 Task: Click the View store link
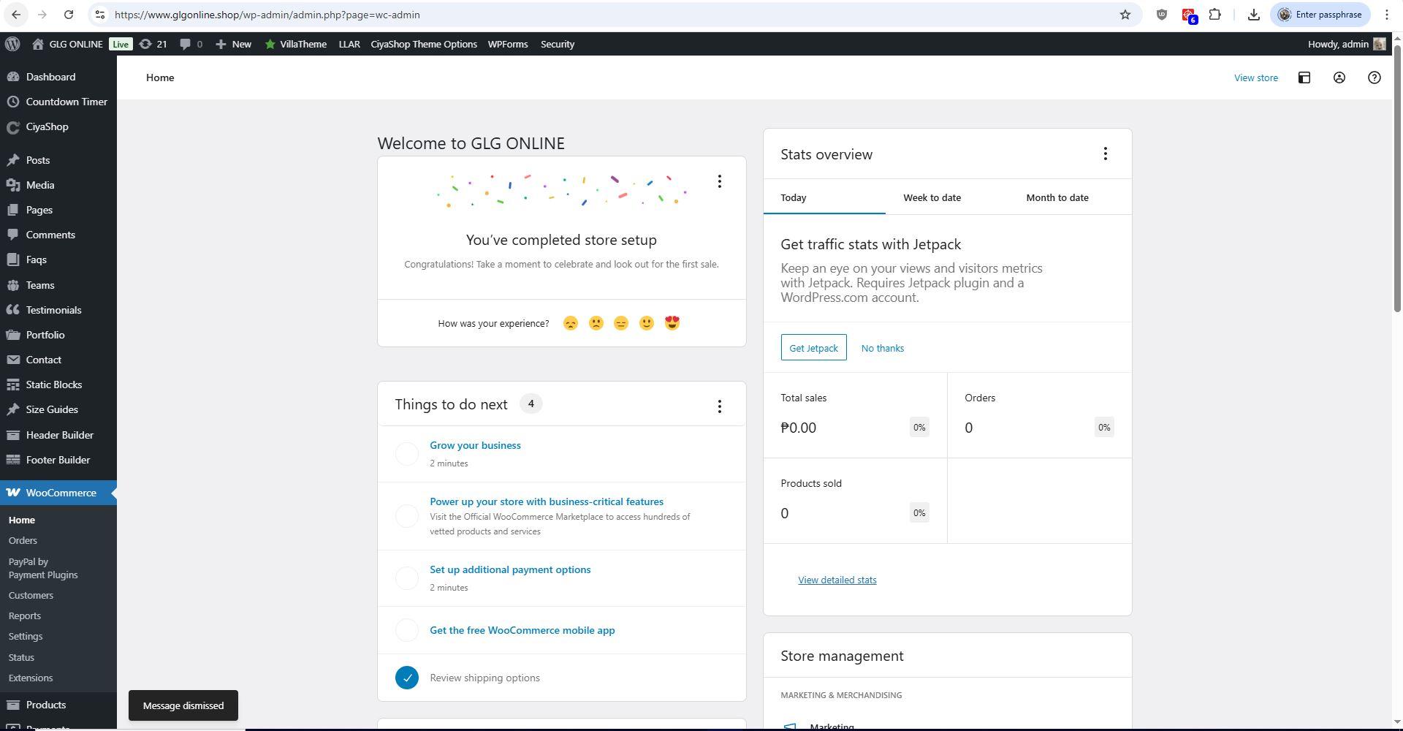1255,77
